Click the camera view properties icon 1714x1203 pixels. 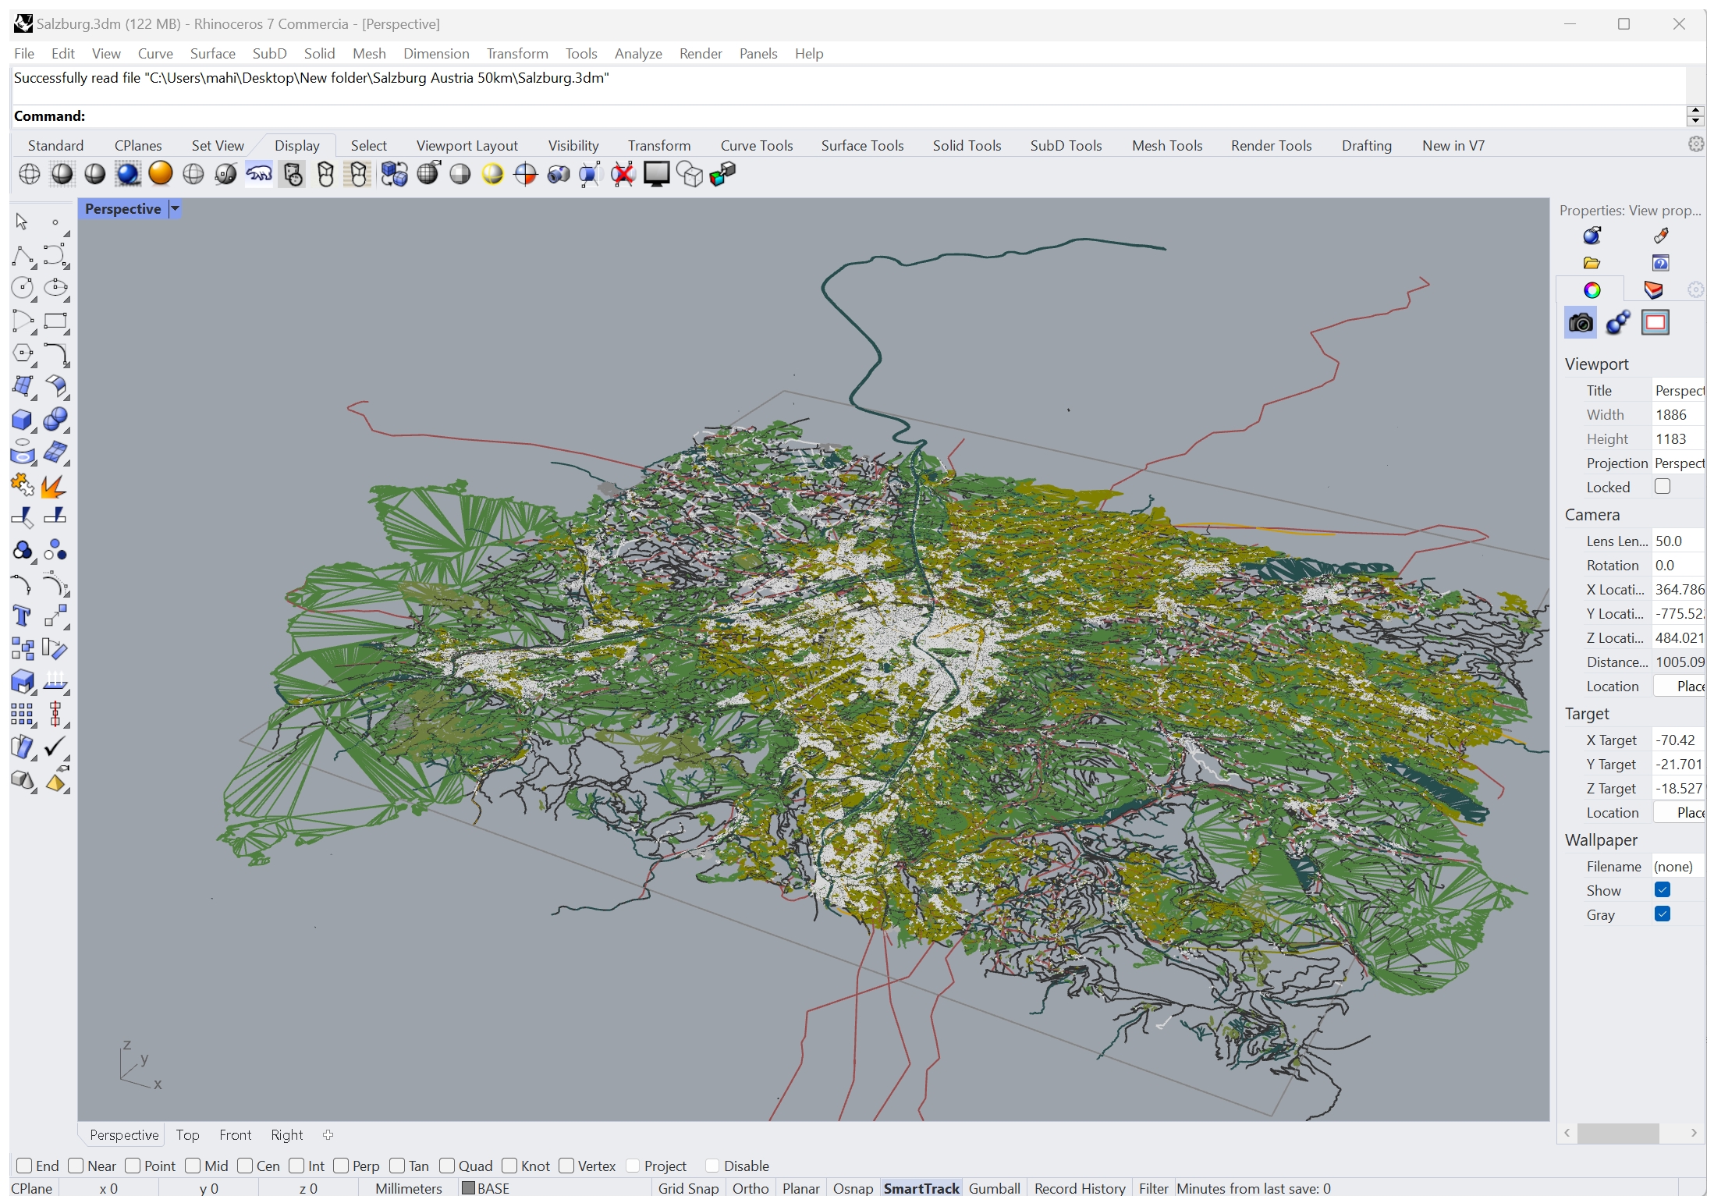(1581, 322)
